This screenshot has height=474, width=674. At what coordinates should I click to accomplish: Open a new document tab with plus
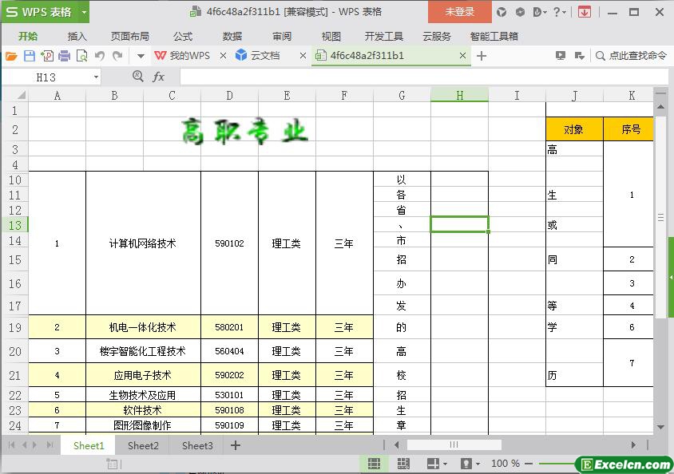pos(482,56)
